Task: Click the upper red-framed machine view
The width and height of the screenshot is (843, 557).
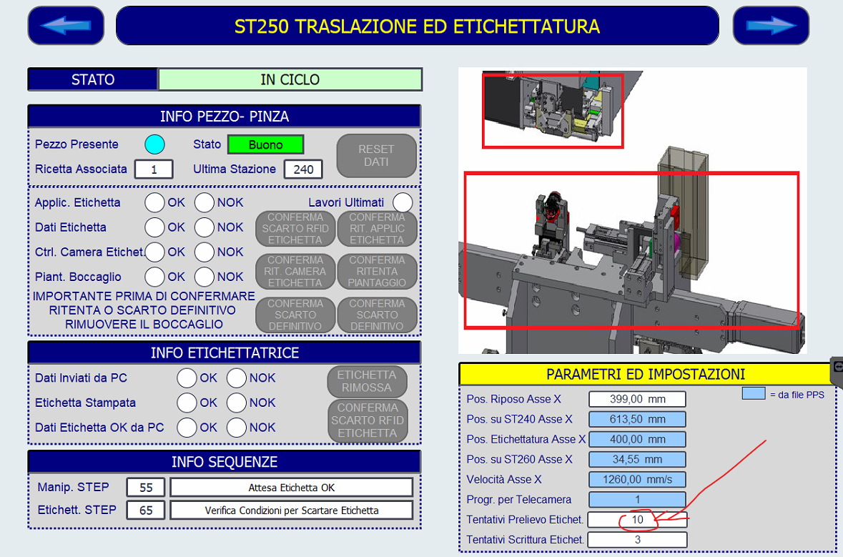Action: click(x=553, y=111)
